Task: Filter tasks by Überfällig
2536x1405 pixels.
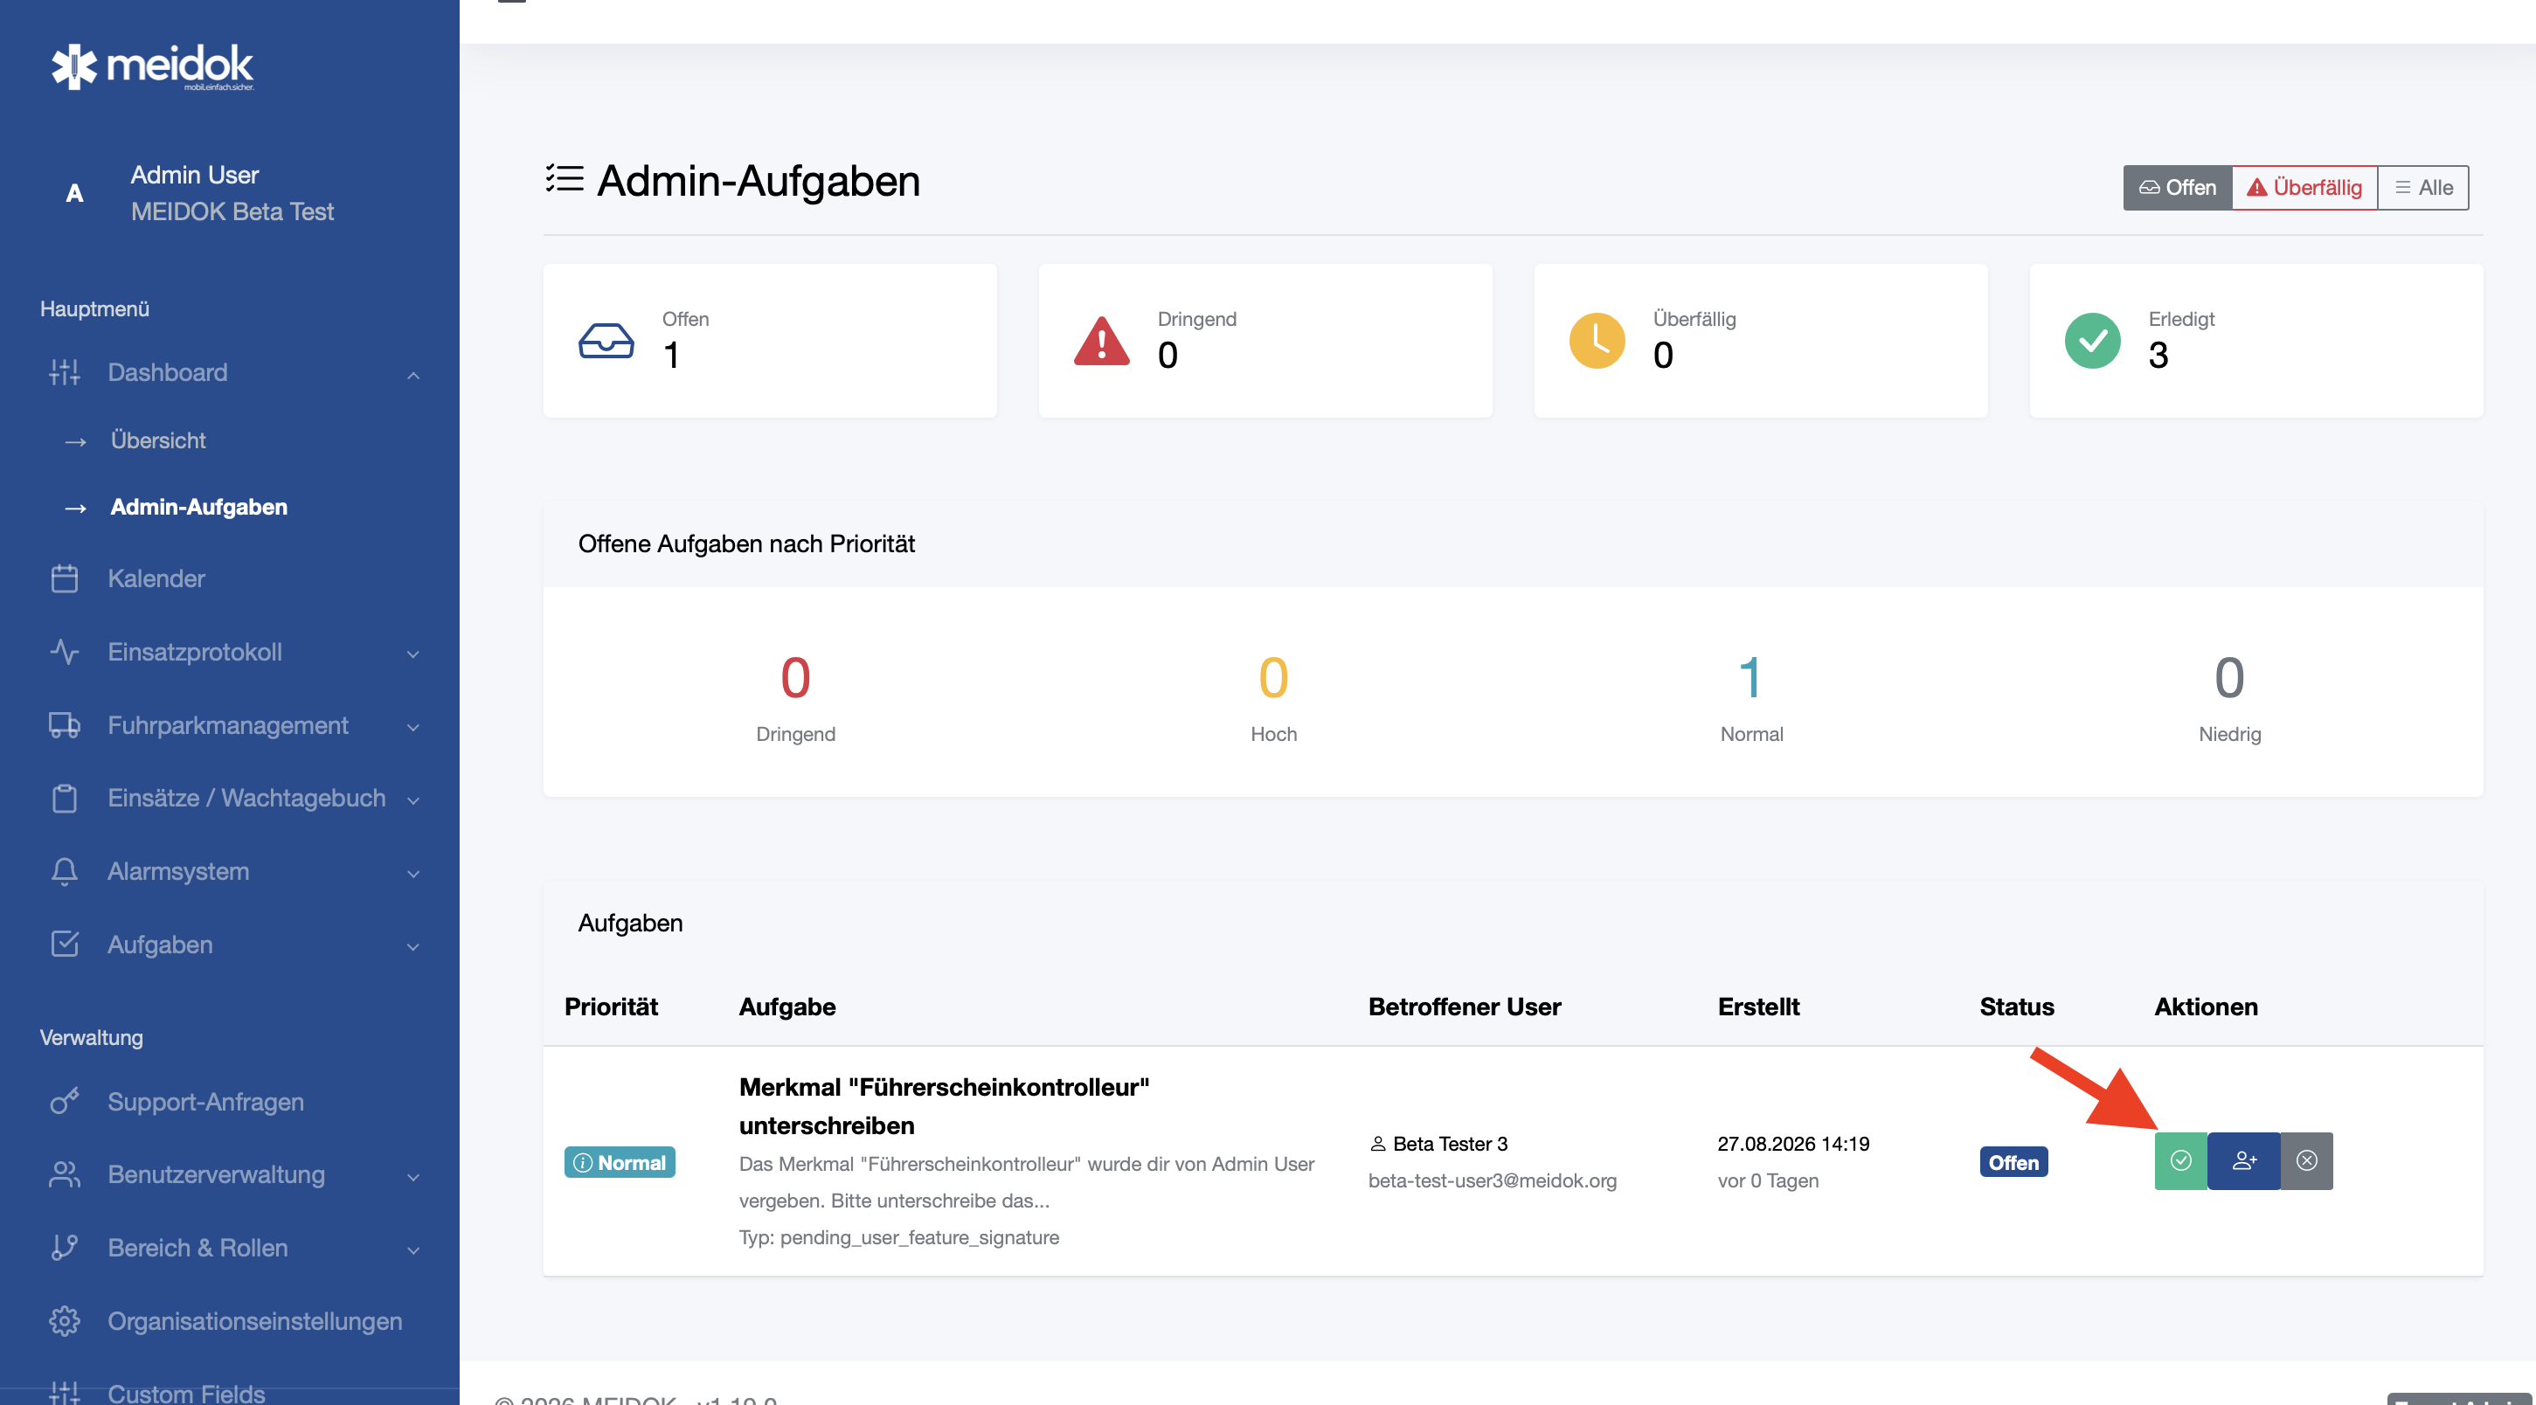Action: click(2304, 187)
